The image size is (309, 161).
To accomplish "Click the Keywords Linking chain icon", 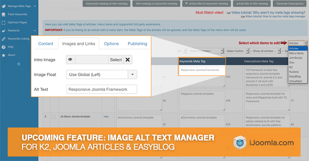I will (x=4, y=39).
